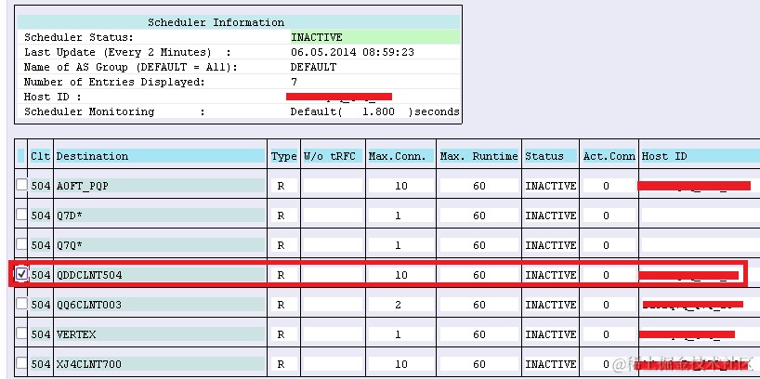Select the Q7D* destination cell
Image resolution: width=760 pixels, height=379 pixels.
pyautogui.click(x=160, y=216)
